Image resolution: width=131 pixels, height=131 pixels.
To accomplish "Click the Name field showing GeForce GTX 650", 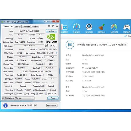I will tap(29, 31).
